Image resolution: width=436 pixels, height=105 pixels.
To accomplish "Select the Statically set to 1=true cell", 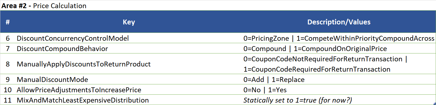I will [x=339, y=100].
